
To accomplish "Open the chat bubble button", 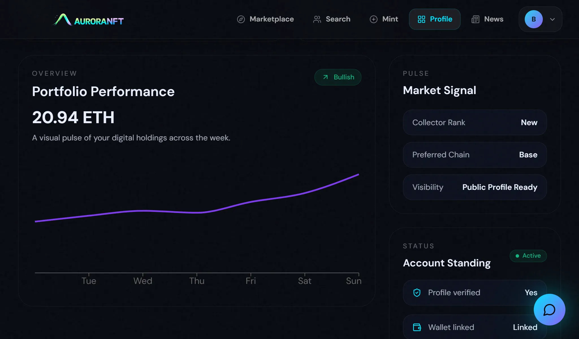I will 549,310.
